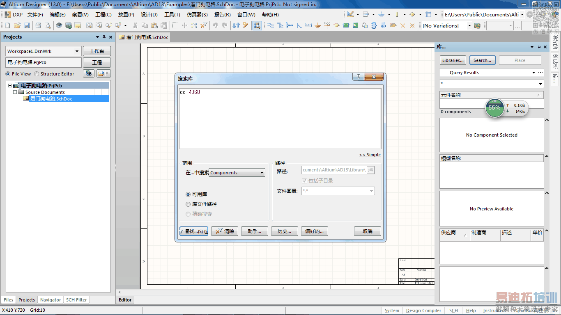
Task: Click the 取消 cancel button
Action: (368, 231)
